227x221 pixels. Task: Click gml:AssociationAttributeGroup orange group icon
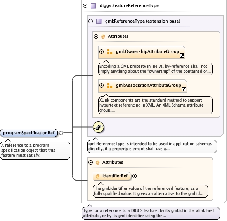110,86
